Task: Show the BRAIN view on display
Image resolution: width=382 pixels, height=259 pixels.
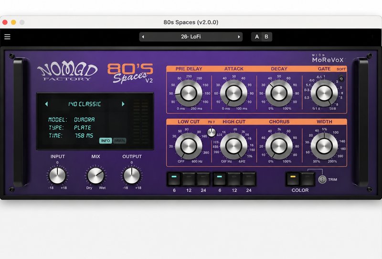Action: [119, 140]
